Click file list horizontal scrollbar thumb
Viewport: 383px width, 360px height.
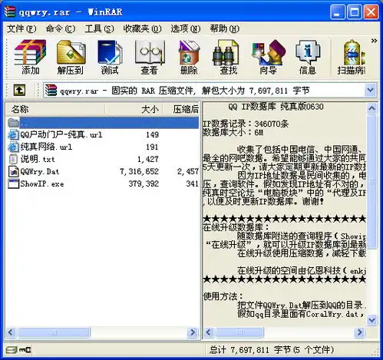pos(54,332)
